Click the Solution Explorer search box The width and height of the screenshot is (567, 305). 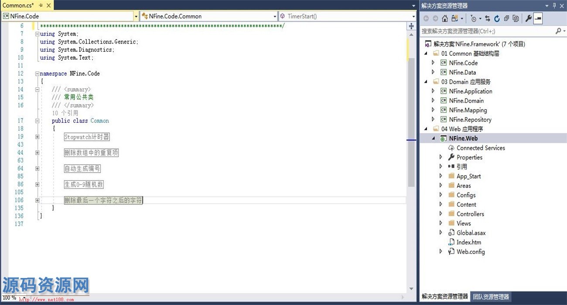[x=486, y=31]
